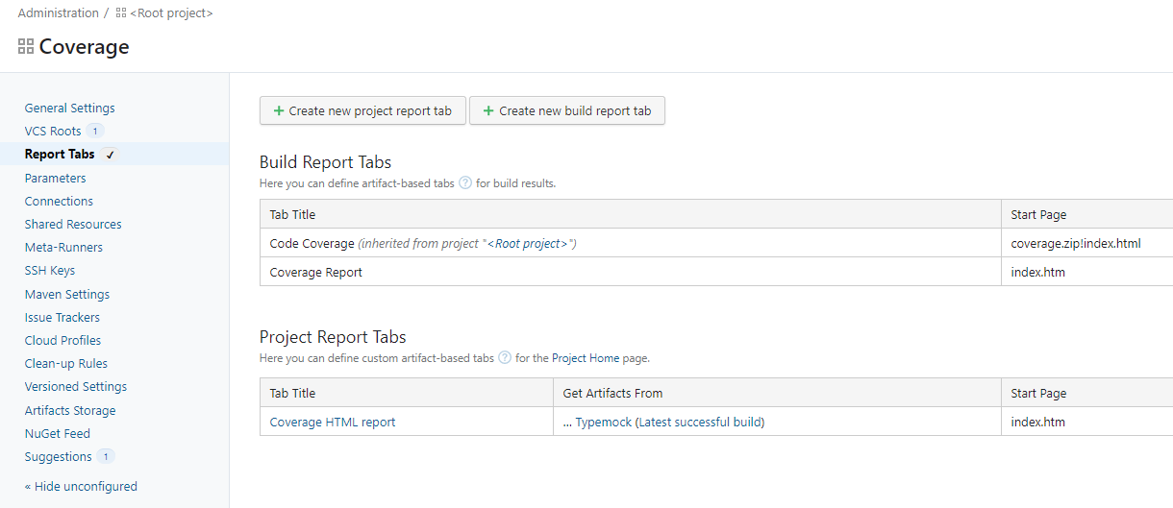Viewport: 1173px width, 508px height.
Task: Click the grid icon next to Coverage title
Action: pyautogui.click(x=26, y=46)
